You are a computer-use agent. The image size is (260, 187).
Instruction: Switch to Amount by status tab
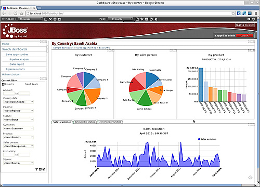(x=85, y=122)
